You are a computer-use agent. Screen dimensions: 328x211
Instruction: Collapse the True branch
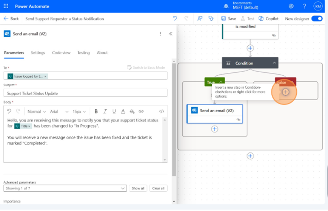tap(221, 82)
